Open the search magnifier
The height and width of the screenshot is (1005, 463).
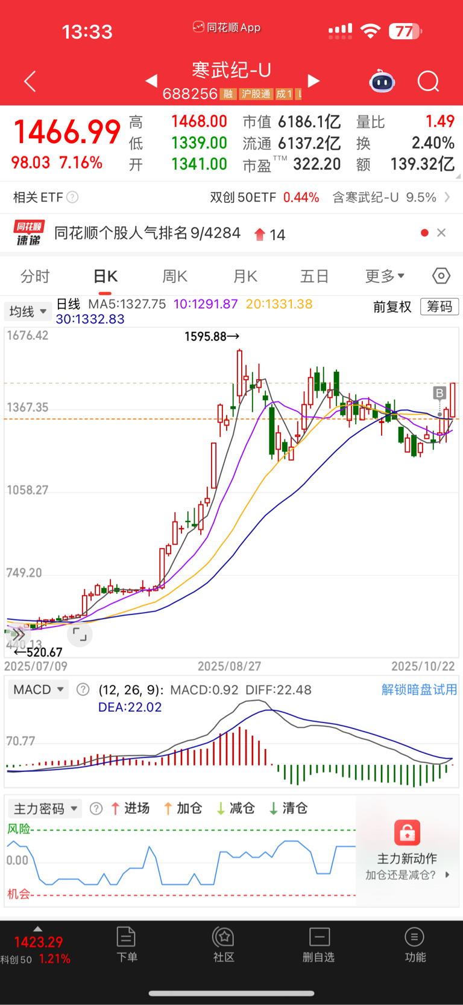coord(429,81)
